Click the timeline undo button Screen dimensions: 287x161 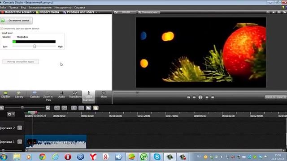[x=57, y=108]
